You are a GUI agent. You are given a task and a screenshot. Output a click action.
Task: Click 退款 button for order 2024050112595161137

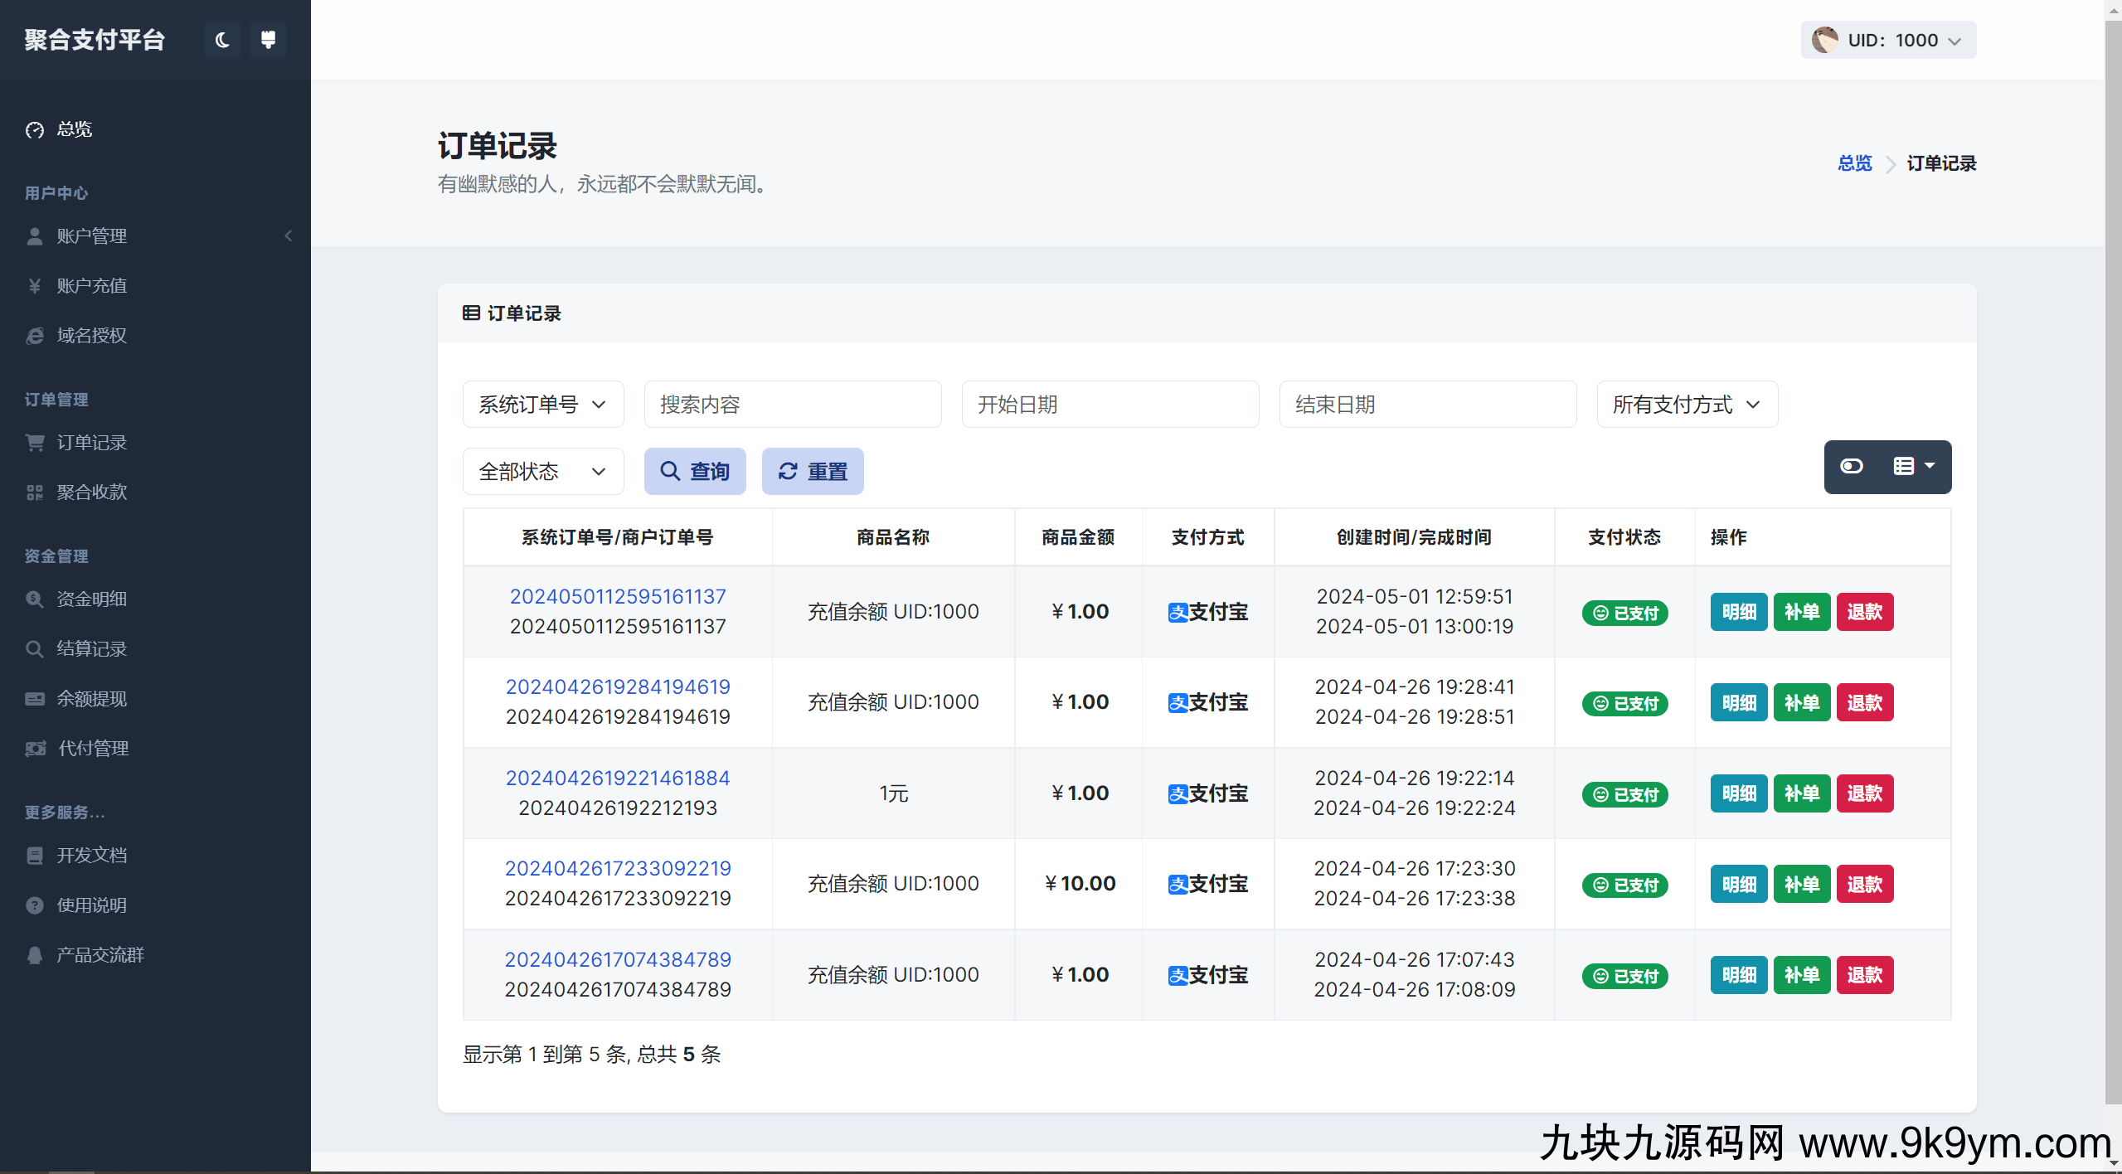(1864, 612)
